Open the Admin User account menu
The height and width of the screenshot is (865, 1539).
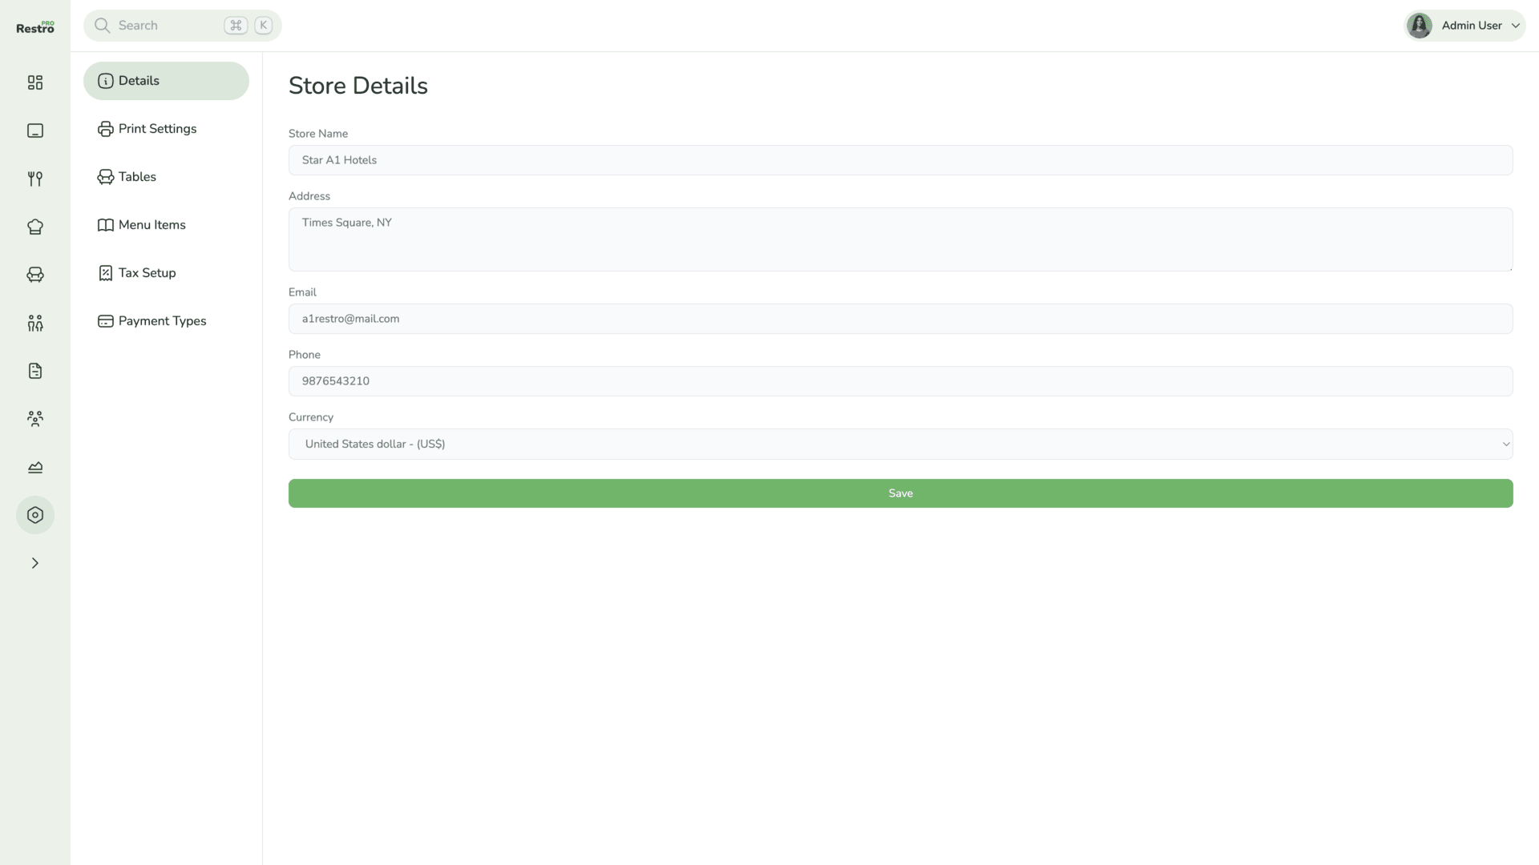1464,26
